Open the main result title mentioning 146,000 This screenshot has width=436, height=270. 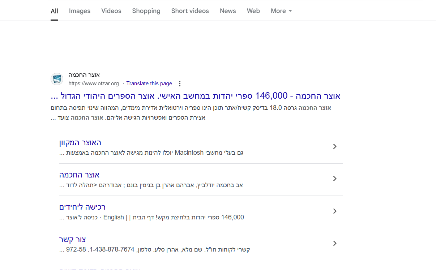pyautogui.click(x=196, y=96)
